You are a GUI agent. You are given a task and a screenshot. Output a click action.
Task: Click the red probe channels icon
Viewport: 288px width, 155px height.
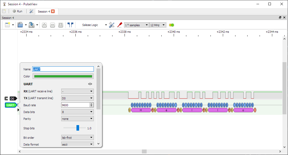tap(120, 25)
